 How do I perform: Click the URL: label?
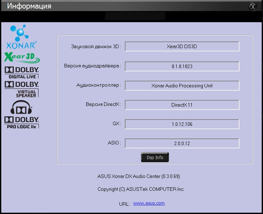click(124, 204)
